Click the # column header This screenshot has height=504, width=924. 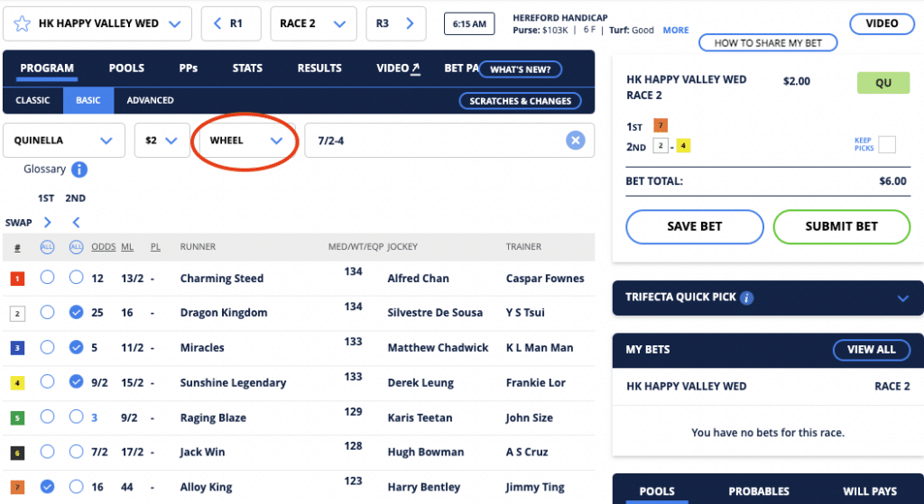(x=17, y=248)
